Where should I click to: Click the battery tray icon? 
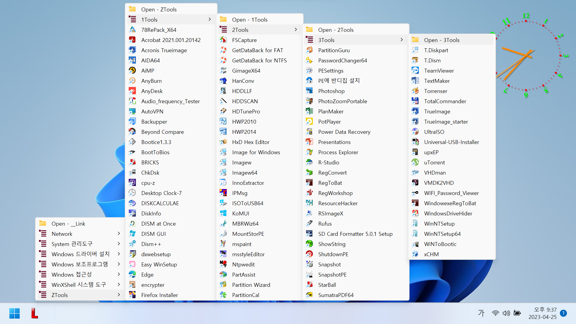click(517, 313)
